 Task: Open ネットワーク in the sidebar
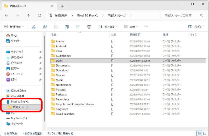click(15, 124)
